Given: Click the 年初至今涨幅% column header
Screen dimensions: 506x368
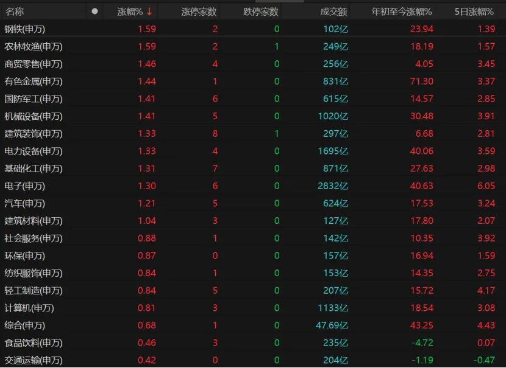Looking at the screenshot, I should (x=402, y=11).
